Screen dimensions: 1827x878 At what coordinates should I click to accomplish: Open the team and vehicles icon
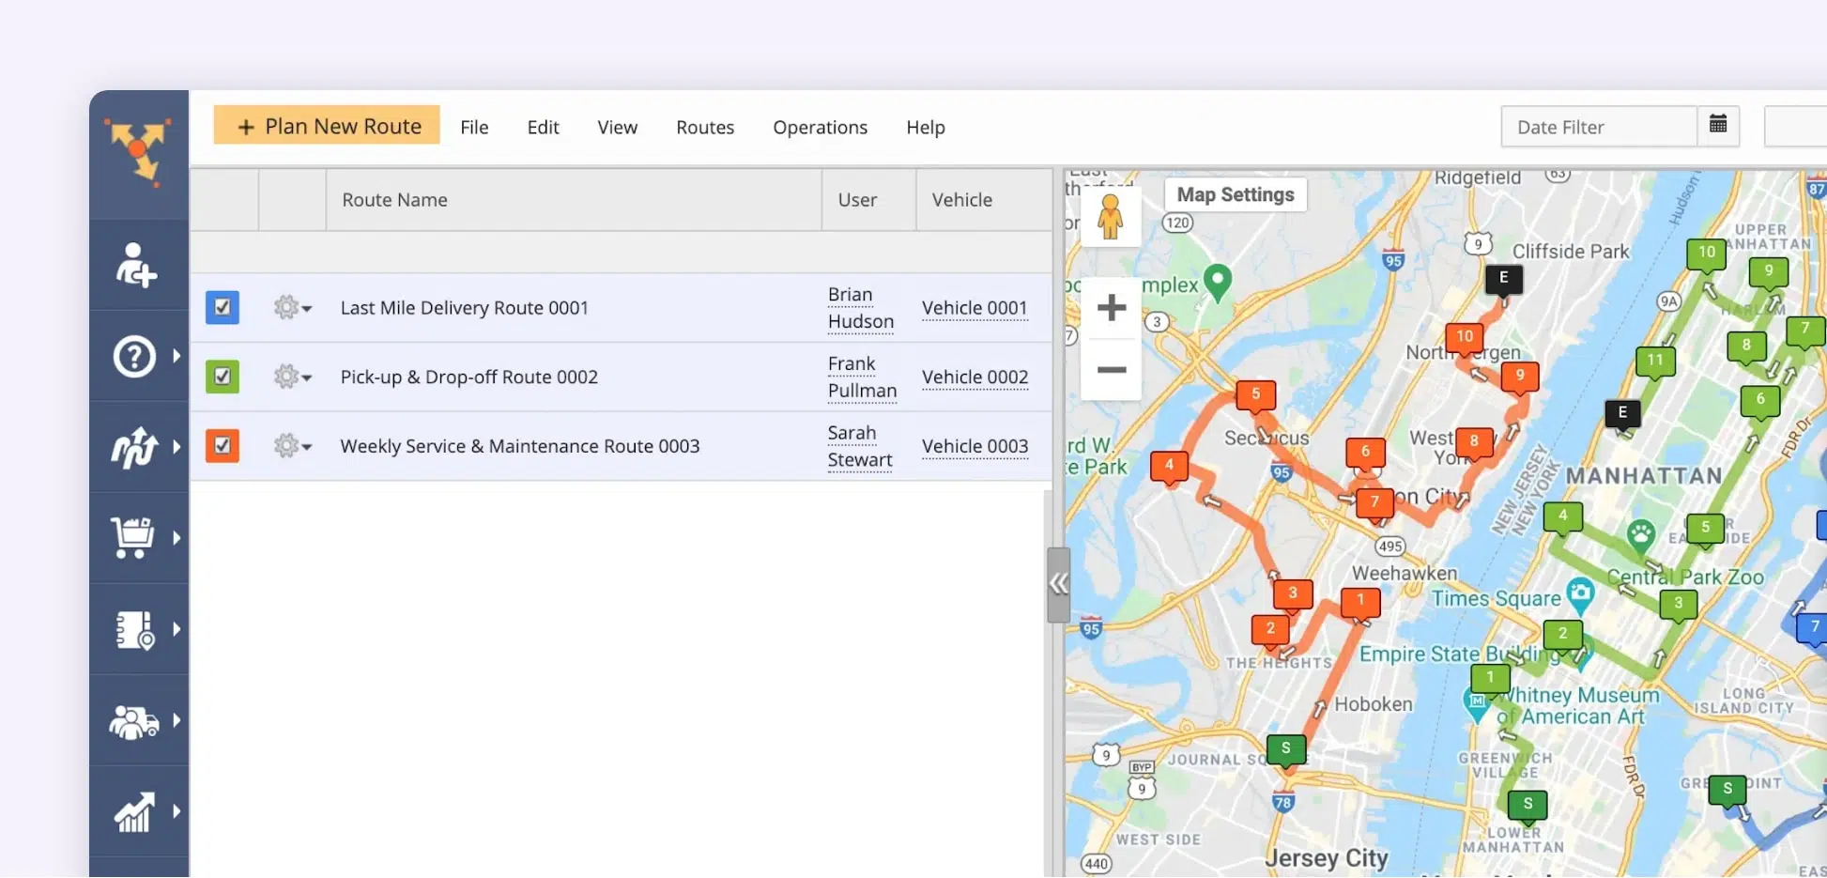133,721
